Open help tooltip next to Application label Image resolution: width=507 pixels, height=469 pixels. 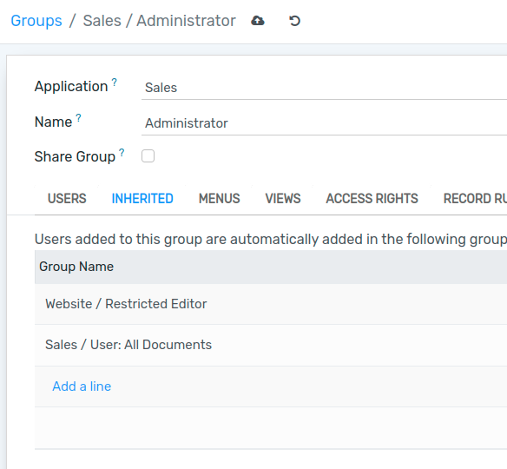click(x=114, y=82)
